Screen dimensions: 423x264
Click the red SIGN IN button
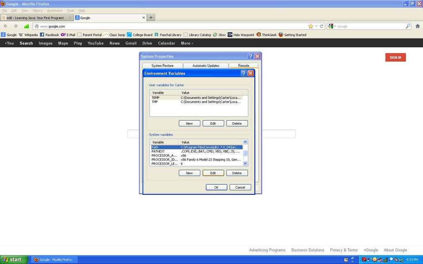coord(395,57)
